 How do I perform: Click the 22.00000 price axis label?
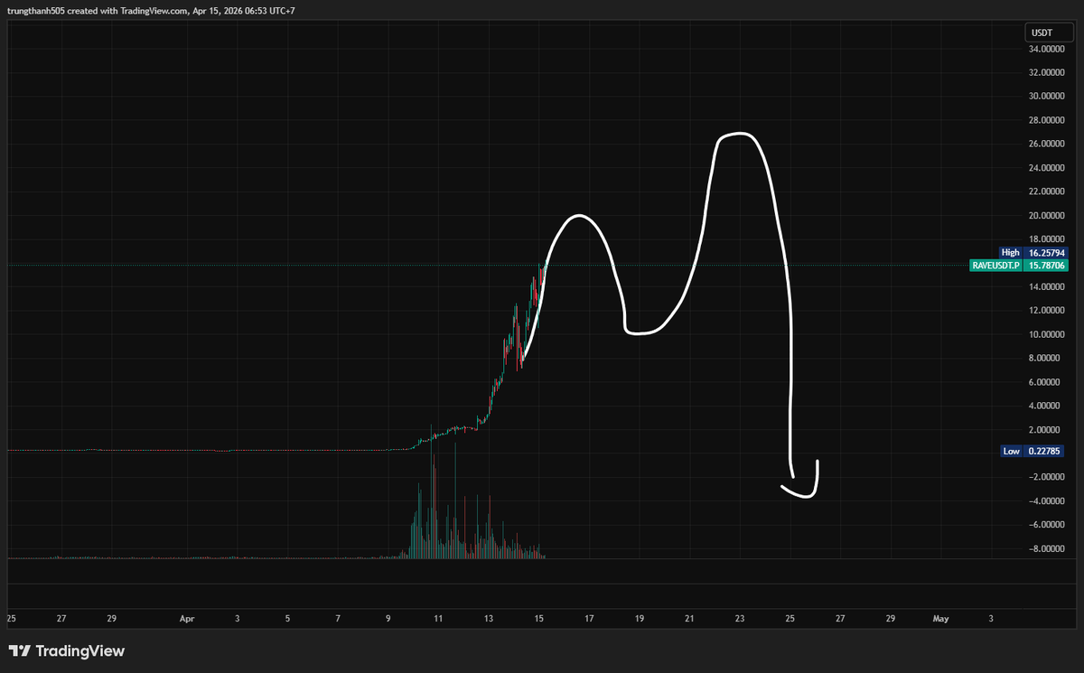click(1048, 192)
